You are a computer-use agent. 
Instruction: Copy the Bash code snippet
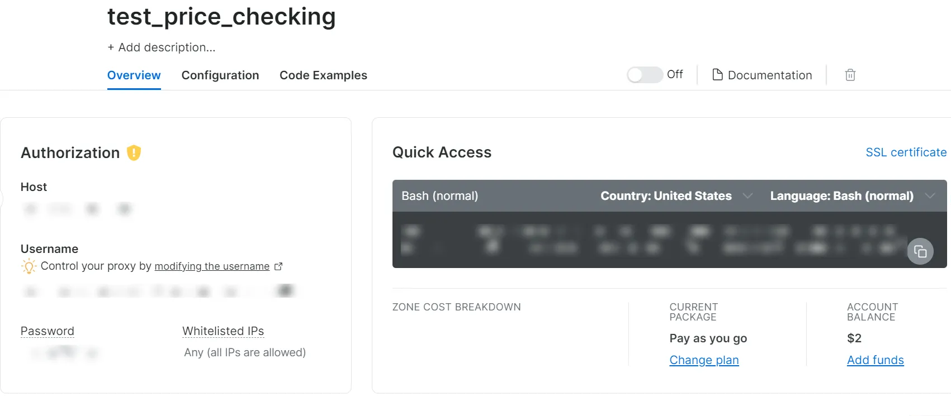(x=920, y=251)
